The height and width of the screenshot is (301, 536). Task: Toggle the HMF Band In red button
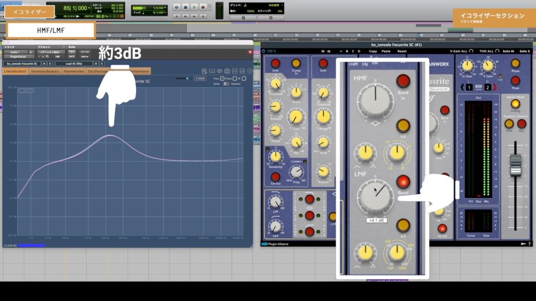tap(403, 81)
